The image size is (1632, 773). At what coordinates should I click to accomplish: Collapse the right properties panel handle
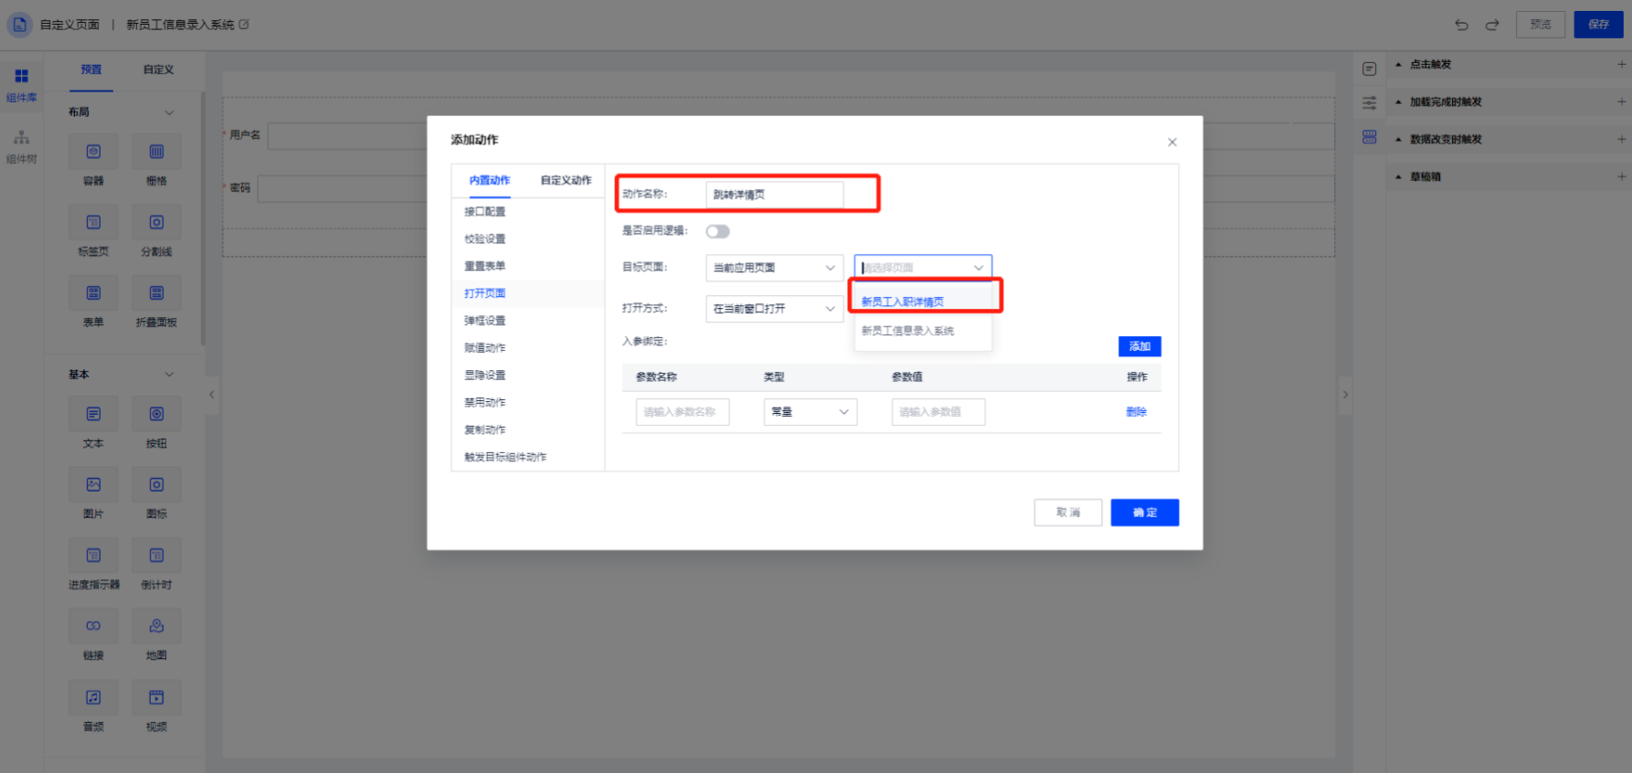coord(1345,395)
